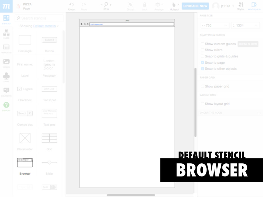This screenshot has height=197, width=263.
Task: Click the page width 750 field
Action: [x=215, y=25]
